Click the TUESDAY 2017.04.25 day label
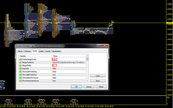173x108 pixels. tap(28, 102)
